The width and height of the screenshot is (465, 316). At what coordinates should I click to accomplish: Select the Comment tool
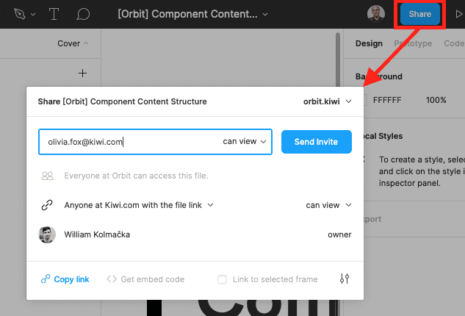83,14
